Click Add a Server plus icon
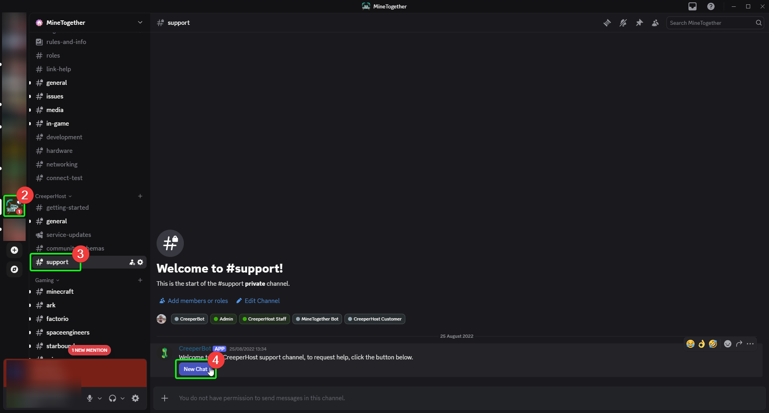This screenshot has height=413, width=769. pos(14,250)
